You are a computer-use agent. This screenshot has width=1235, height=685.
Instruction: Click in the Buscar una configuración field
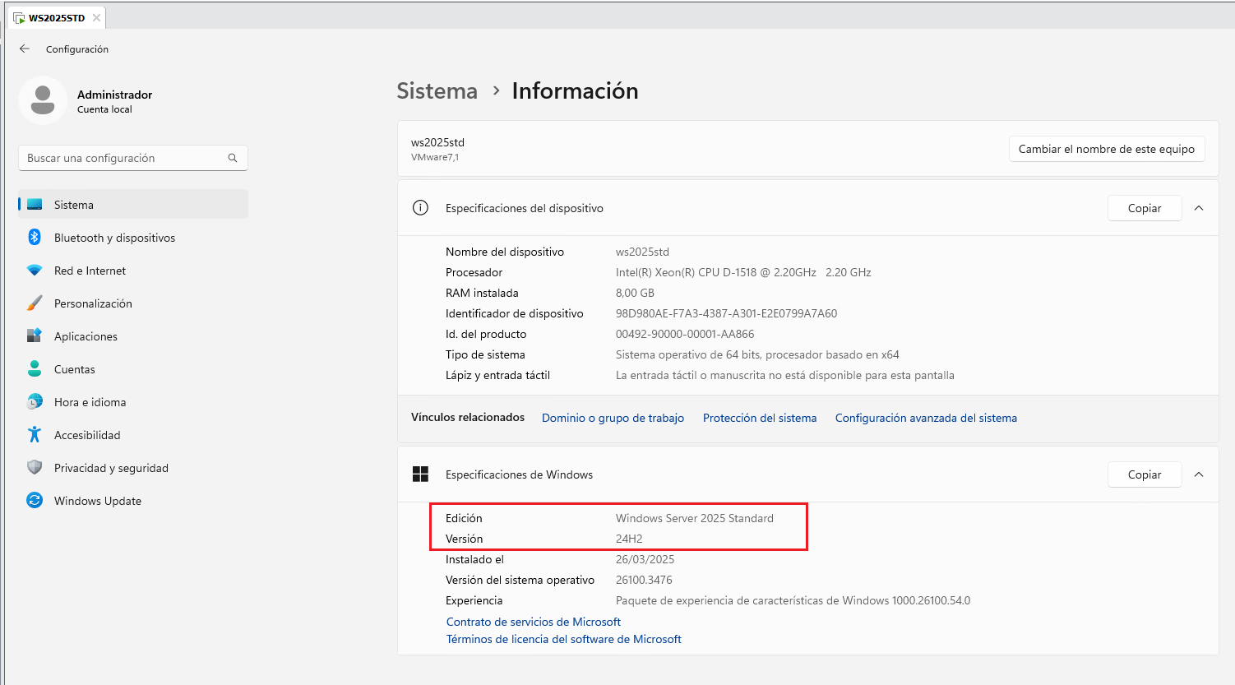123,158
